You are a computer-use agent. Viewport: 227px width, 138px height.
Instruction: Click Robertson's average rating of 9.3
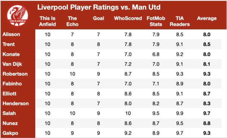207,74
